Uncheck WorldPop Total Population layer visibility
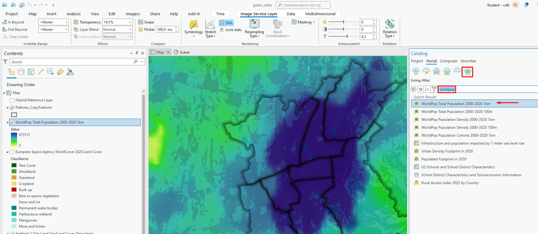The width and height of the screenshot is (538, 234). point(12,123)
